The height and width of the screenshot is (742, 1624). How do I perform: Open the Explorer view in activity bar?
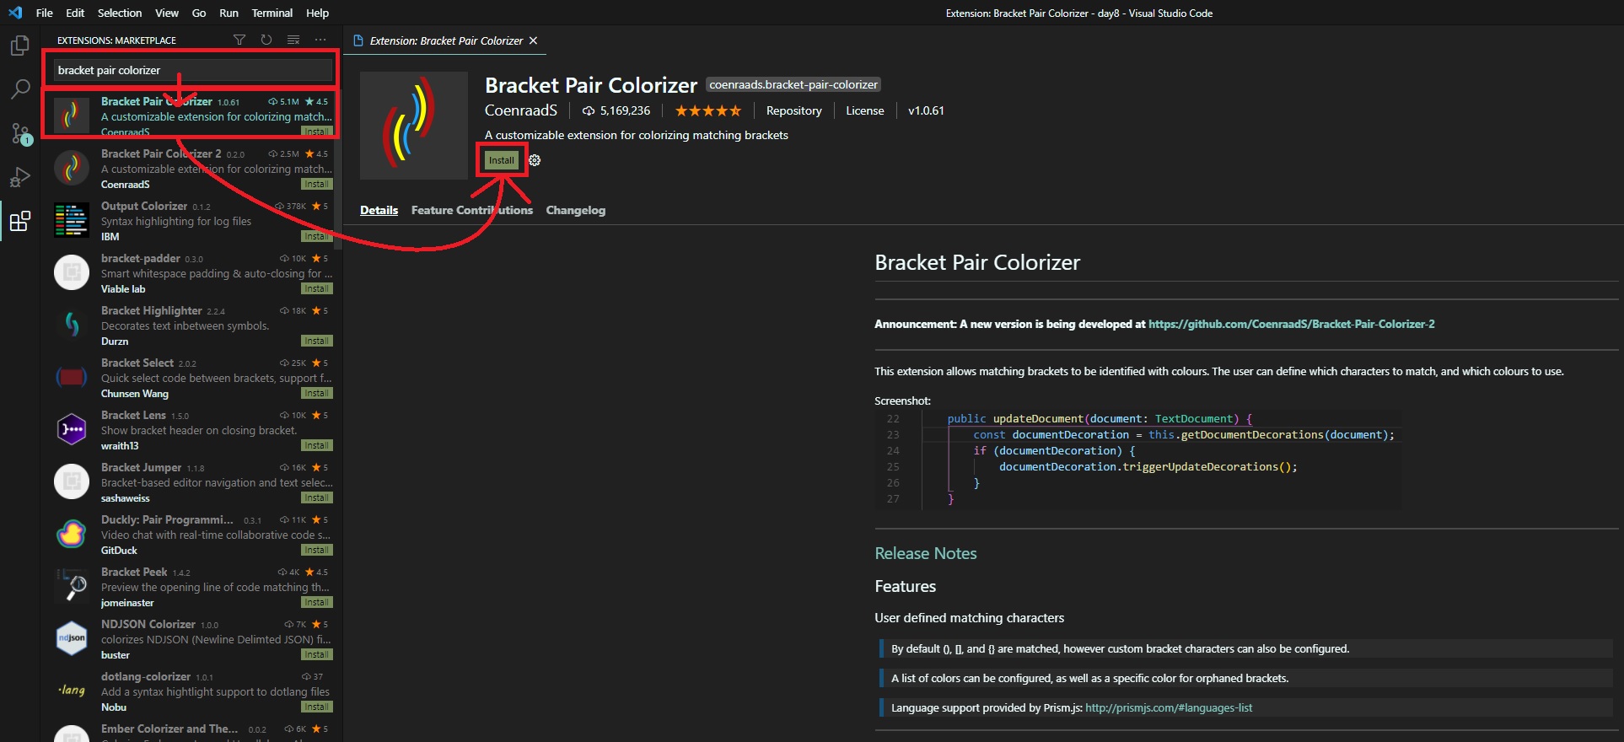(x=20, y=46)
